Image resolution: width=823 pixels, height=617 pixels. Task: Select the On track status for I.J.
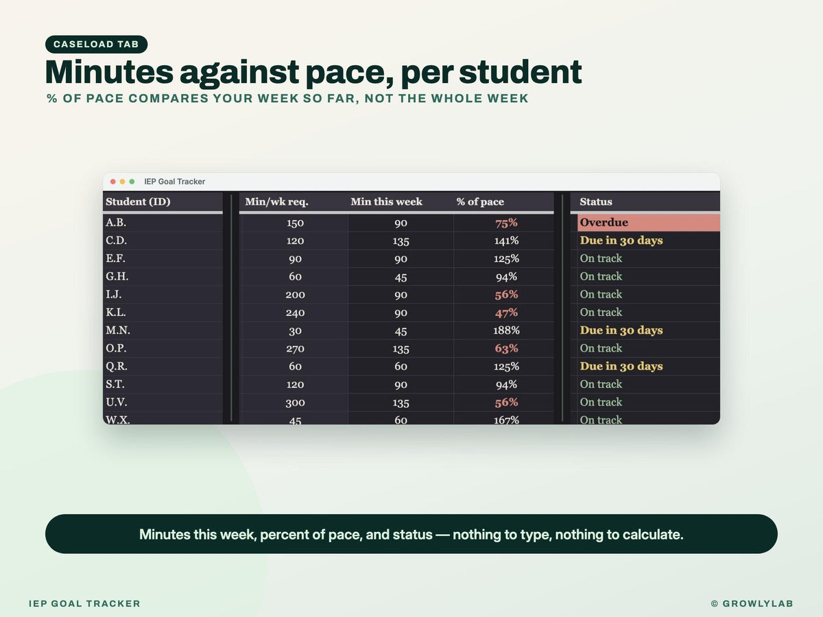[649, 294]
